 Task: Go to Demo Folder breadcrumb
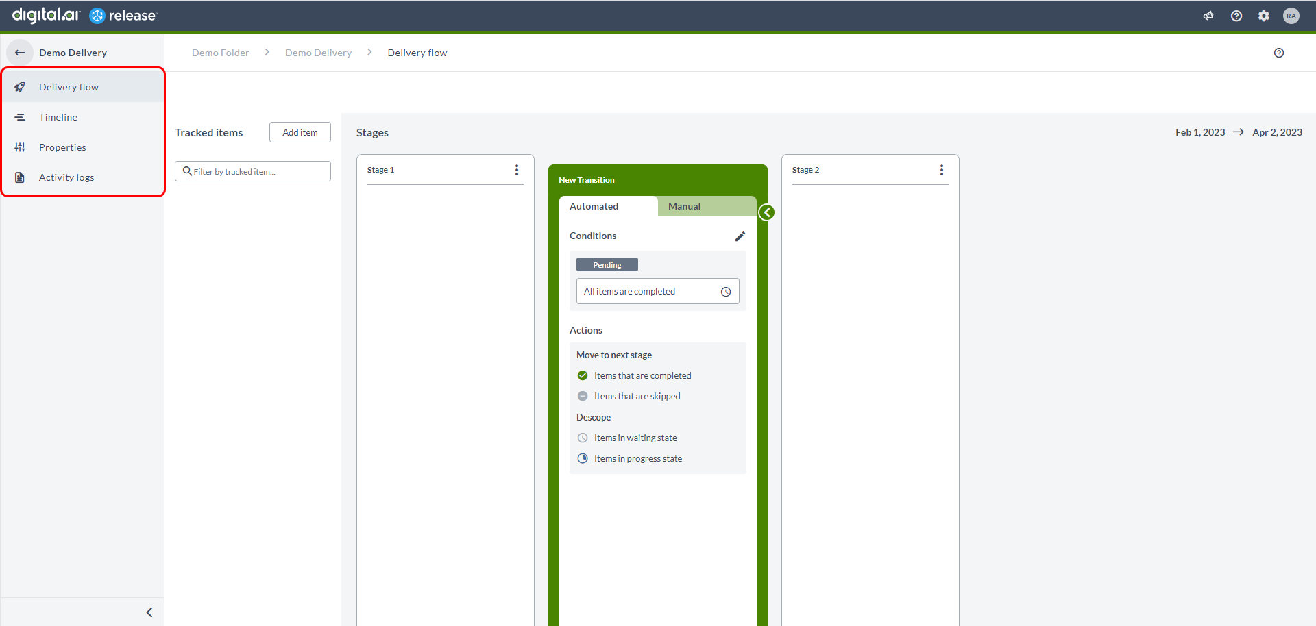(x=220, y=53)
